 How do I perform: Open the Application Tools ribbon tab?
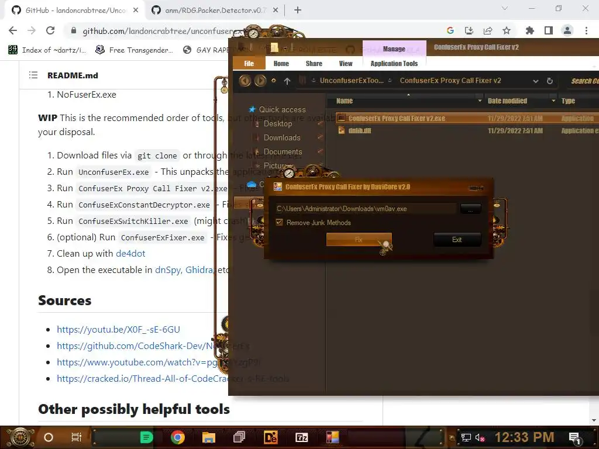pyautogui.click(x=394, y=63)
